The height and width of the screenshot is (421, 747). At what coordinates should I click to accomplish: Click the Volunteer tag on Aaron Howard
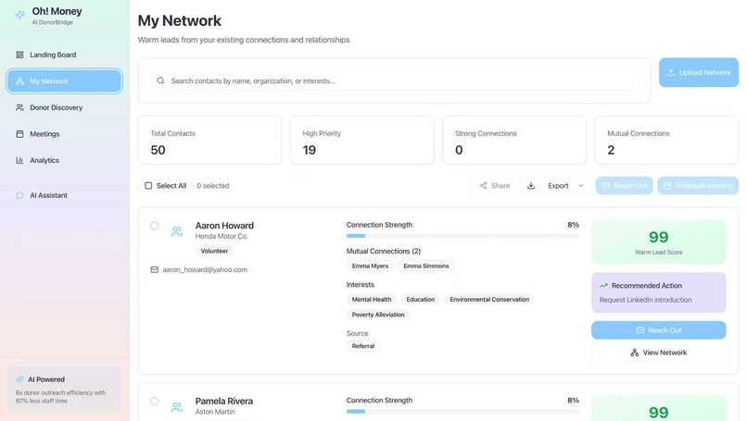214,251
